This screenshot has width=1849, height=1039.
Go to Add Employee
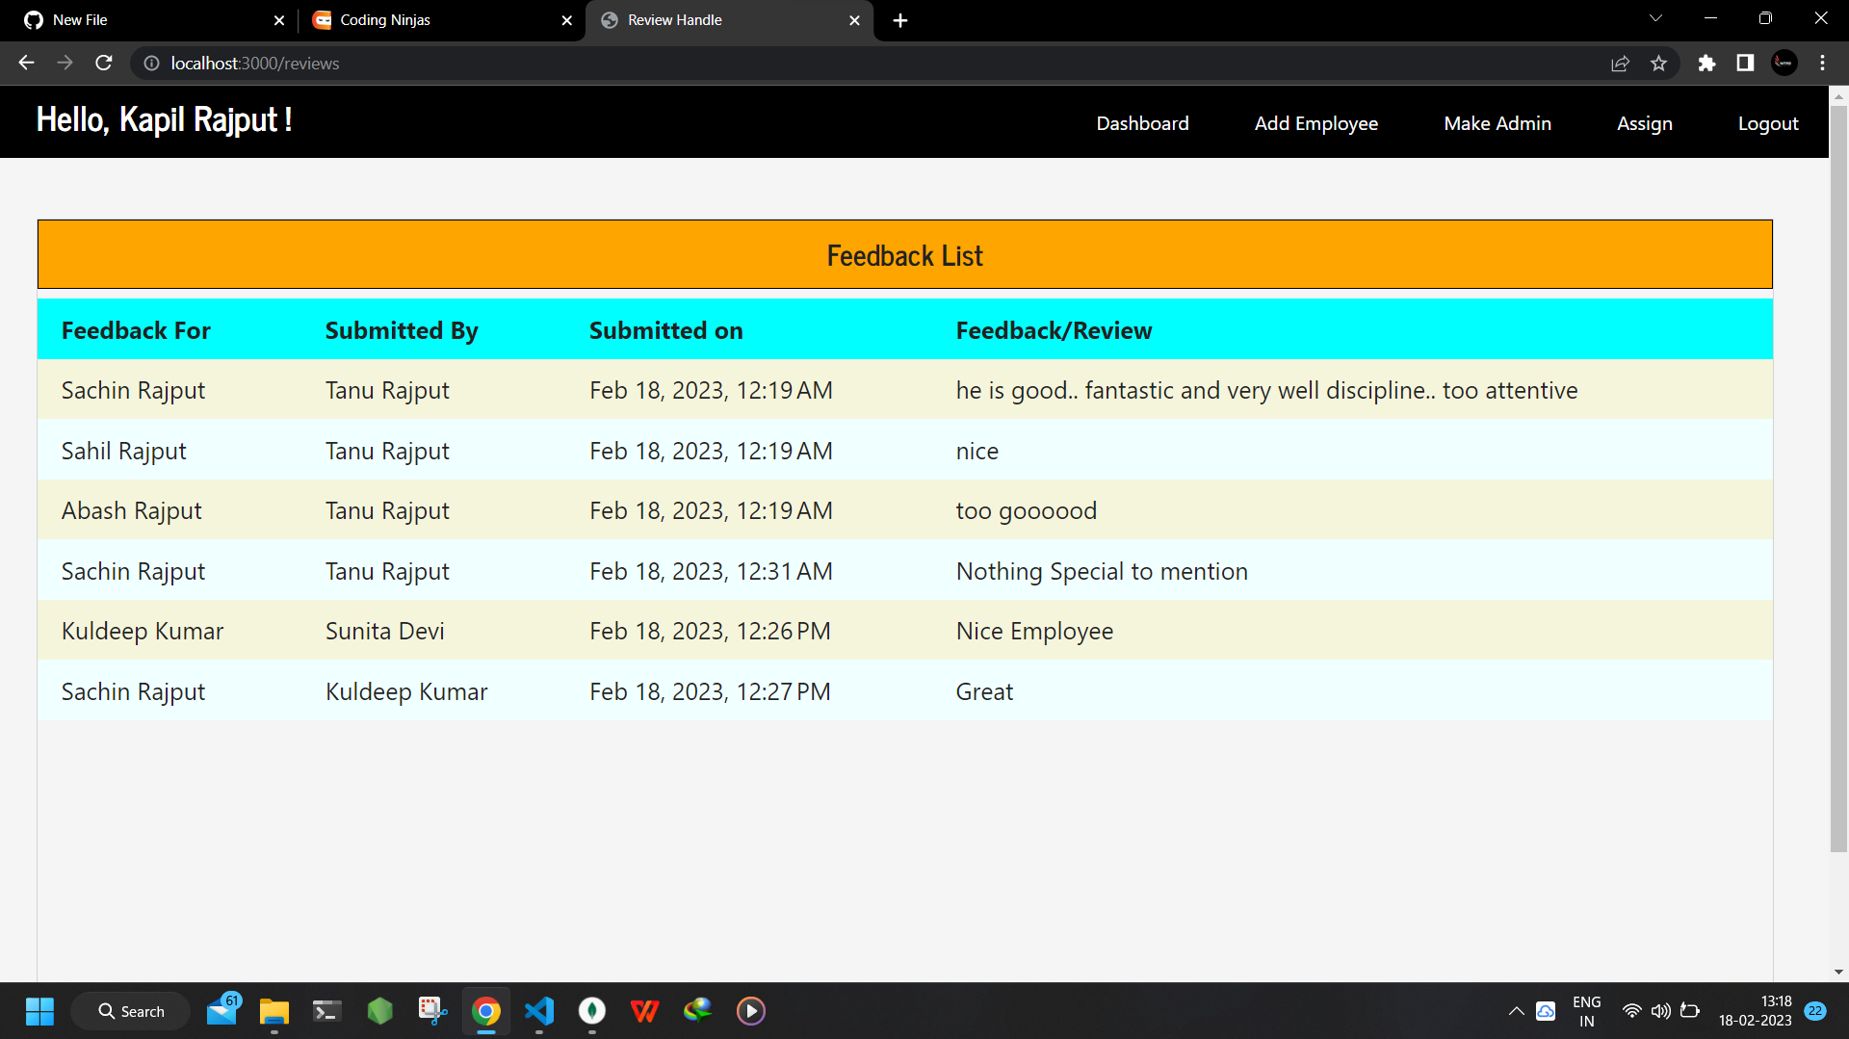click(x=1316, y=123)
